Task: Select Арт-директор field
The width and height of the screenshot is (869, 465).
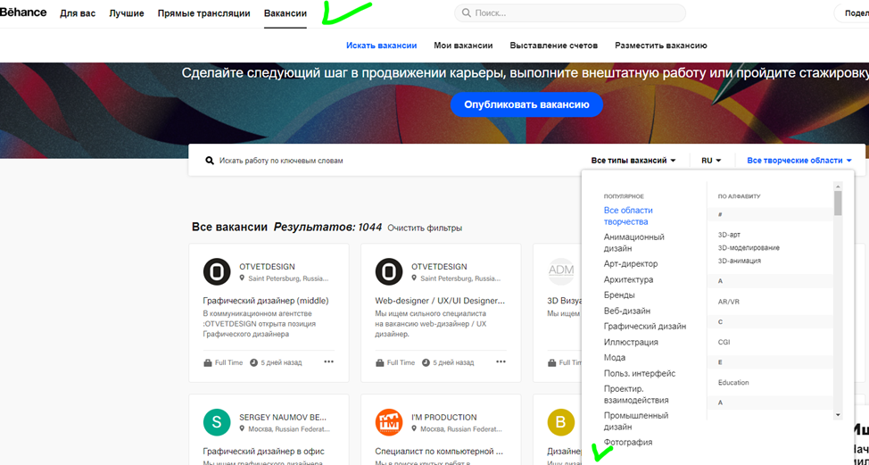Action: (x=631, y=264)
